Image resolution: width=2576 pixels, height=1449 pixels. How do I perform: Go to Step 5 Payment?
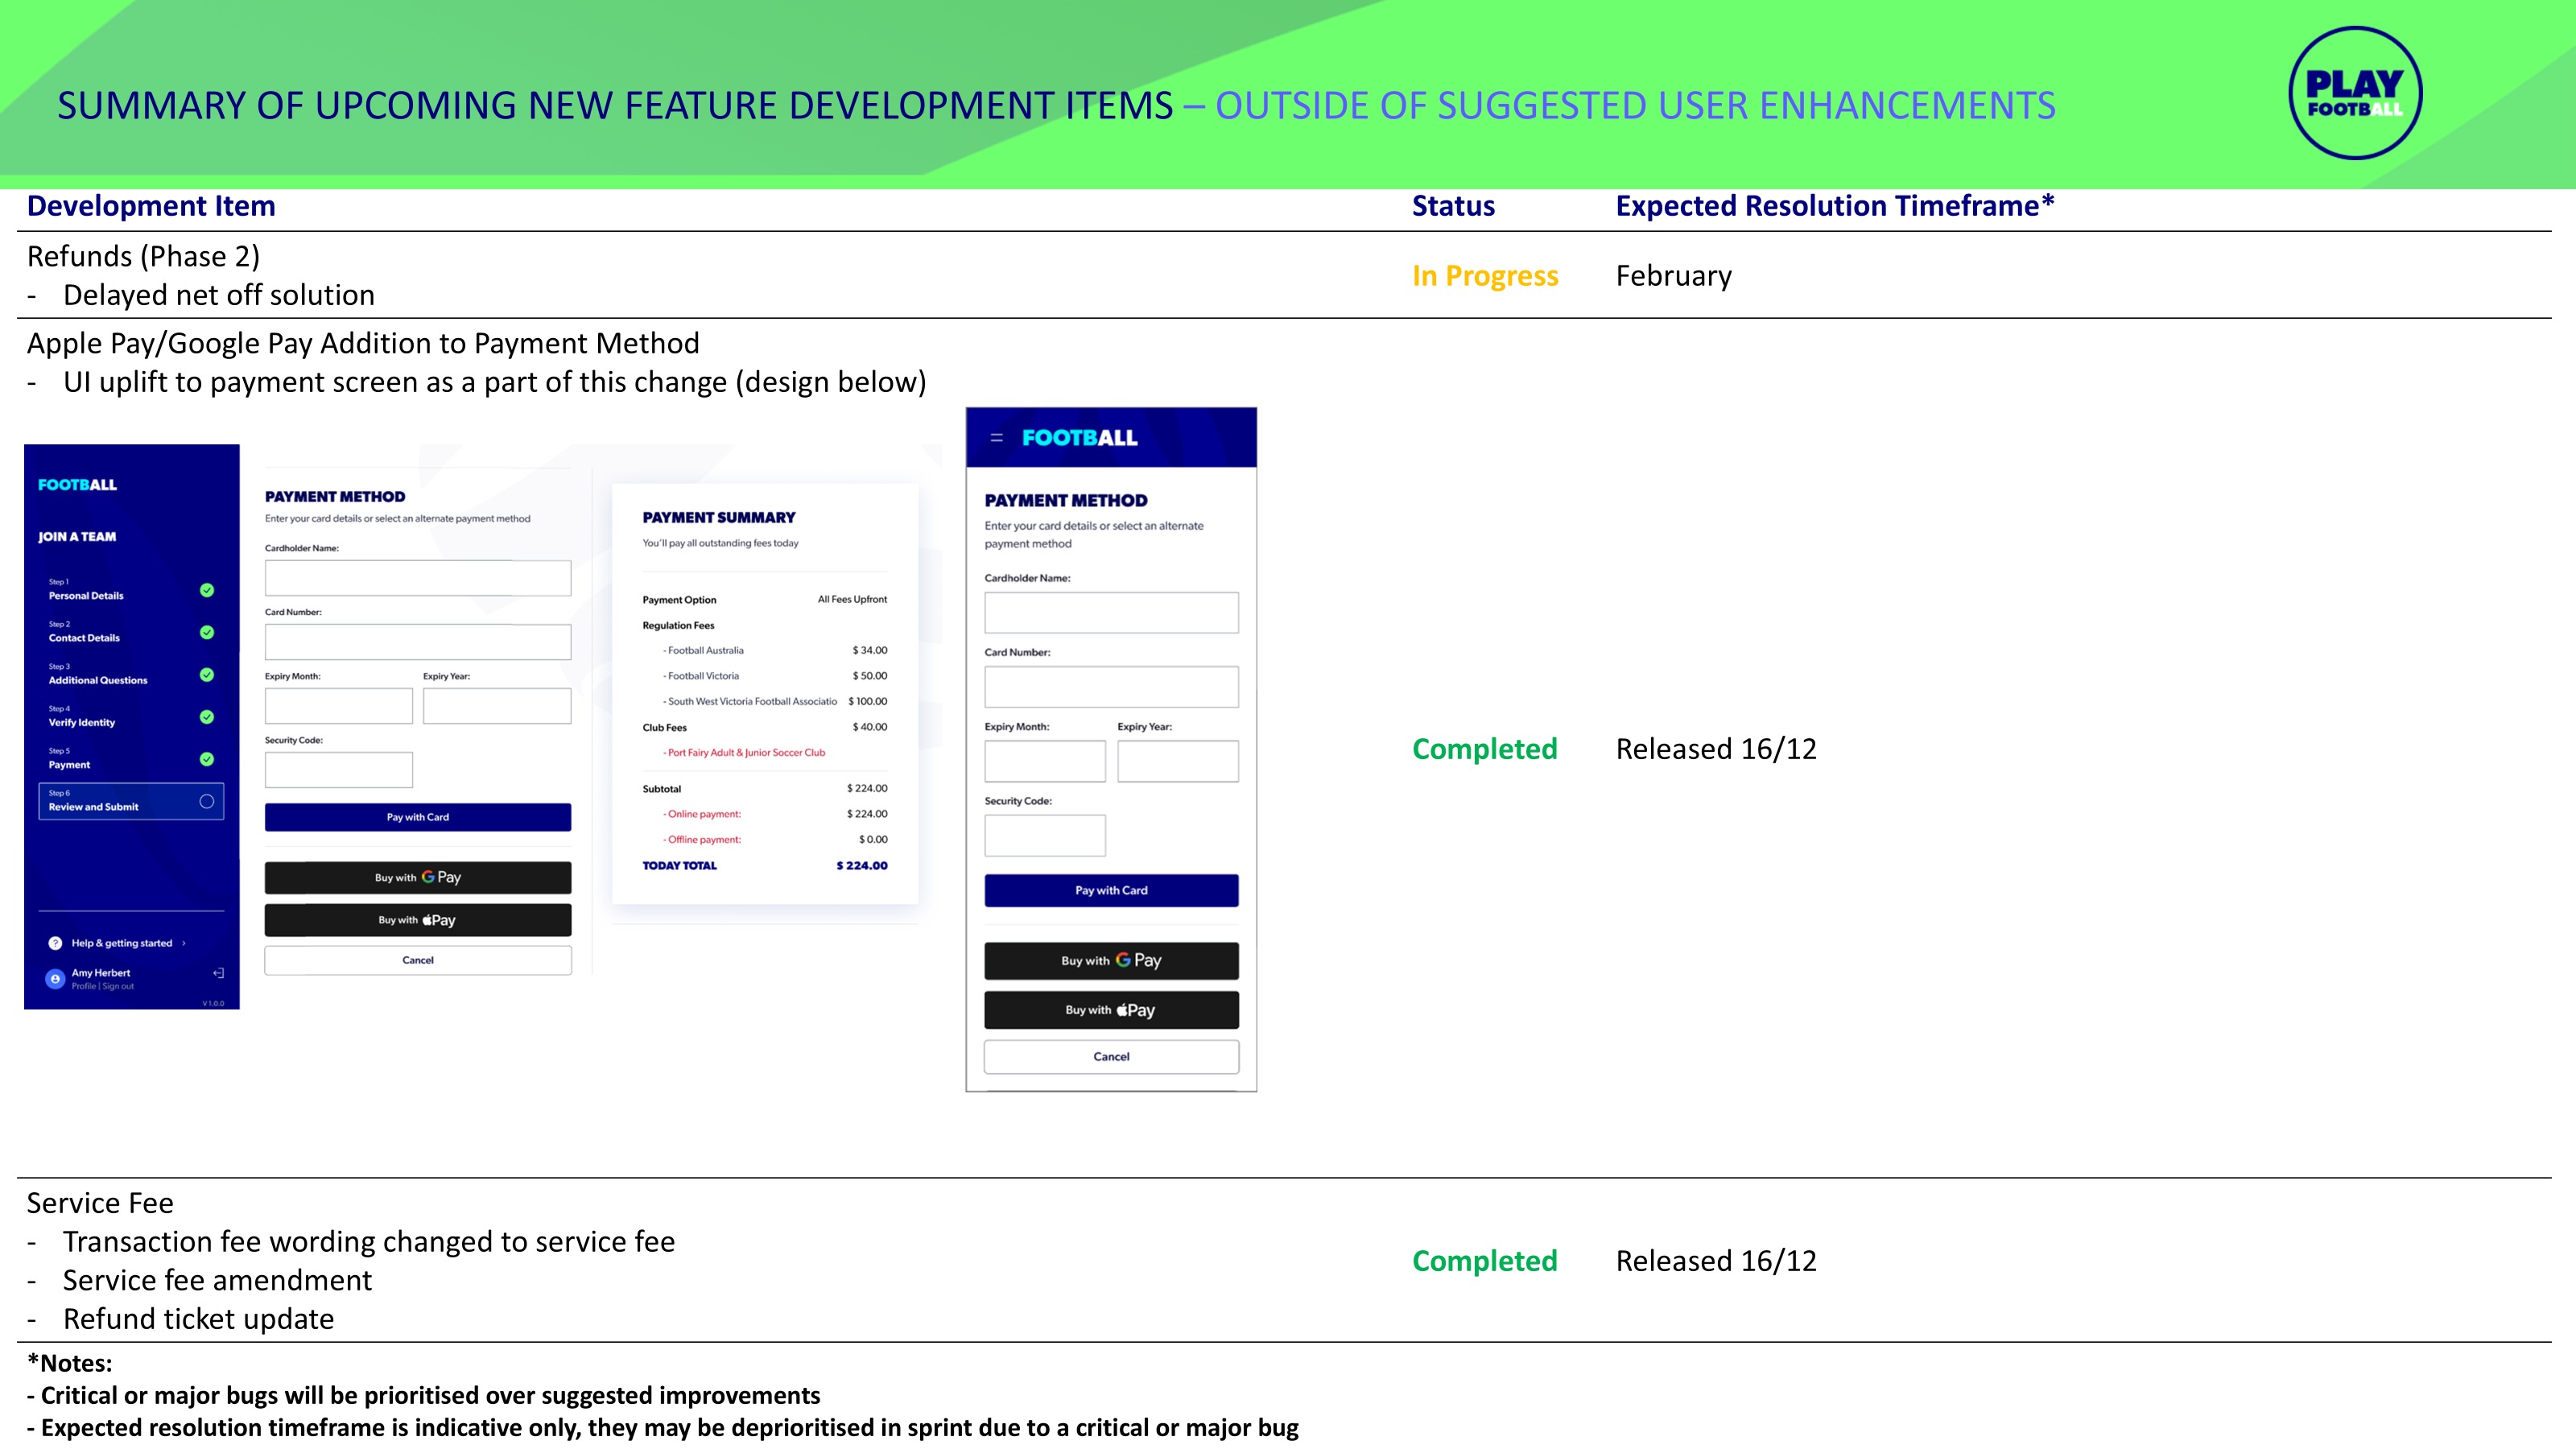point(69,764)
